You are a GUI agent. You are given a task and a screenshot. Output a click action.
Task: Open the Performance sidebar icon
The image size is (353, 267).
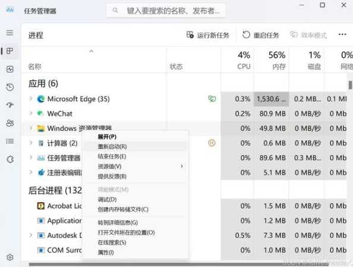point(10,69)
